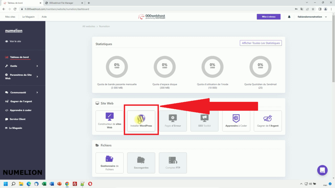Click the disk space quota ring
Screen dimensions: 335x188
[165, 67]
